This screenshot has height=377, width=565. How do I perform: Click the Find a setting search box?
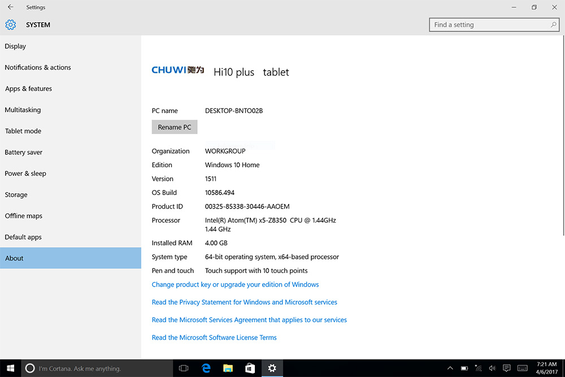494,24
